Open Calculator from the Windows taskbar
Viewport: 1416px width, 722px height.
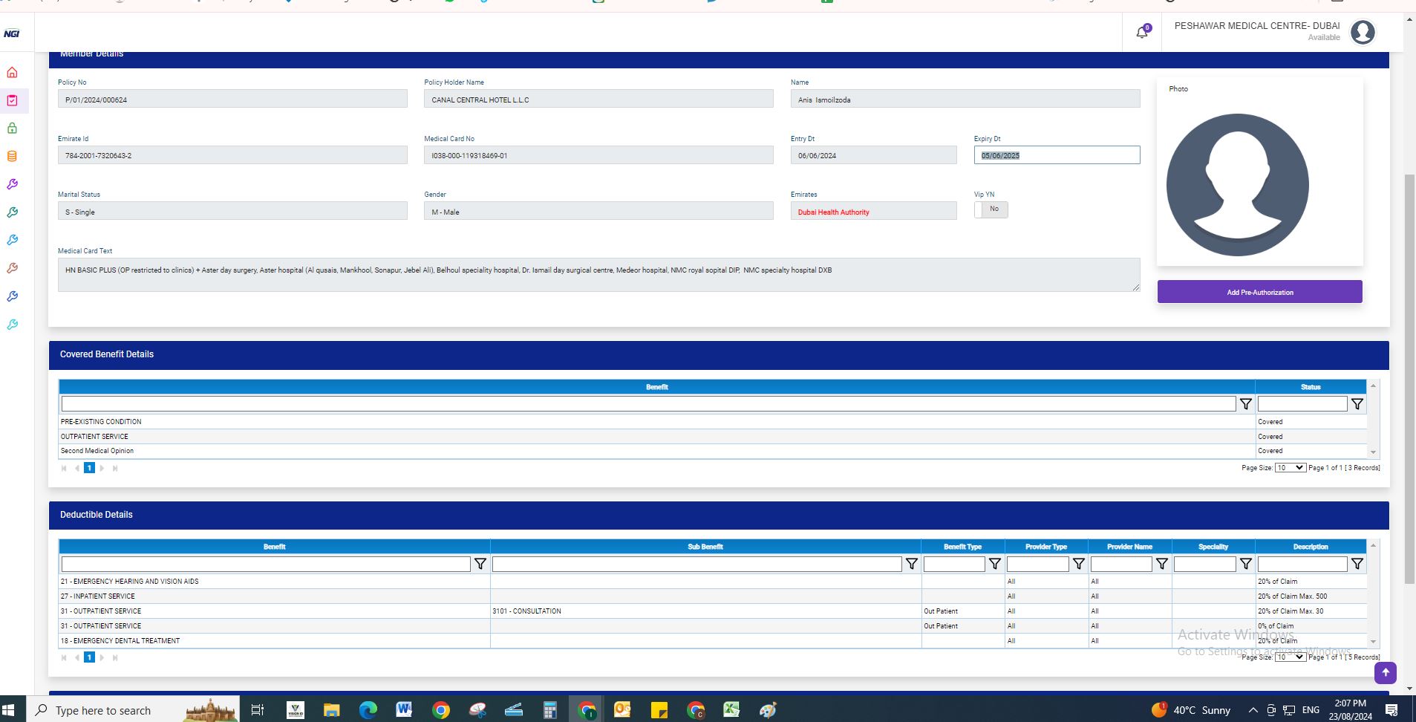click(x=549, y=710)
